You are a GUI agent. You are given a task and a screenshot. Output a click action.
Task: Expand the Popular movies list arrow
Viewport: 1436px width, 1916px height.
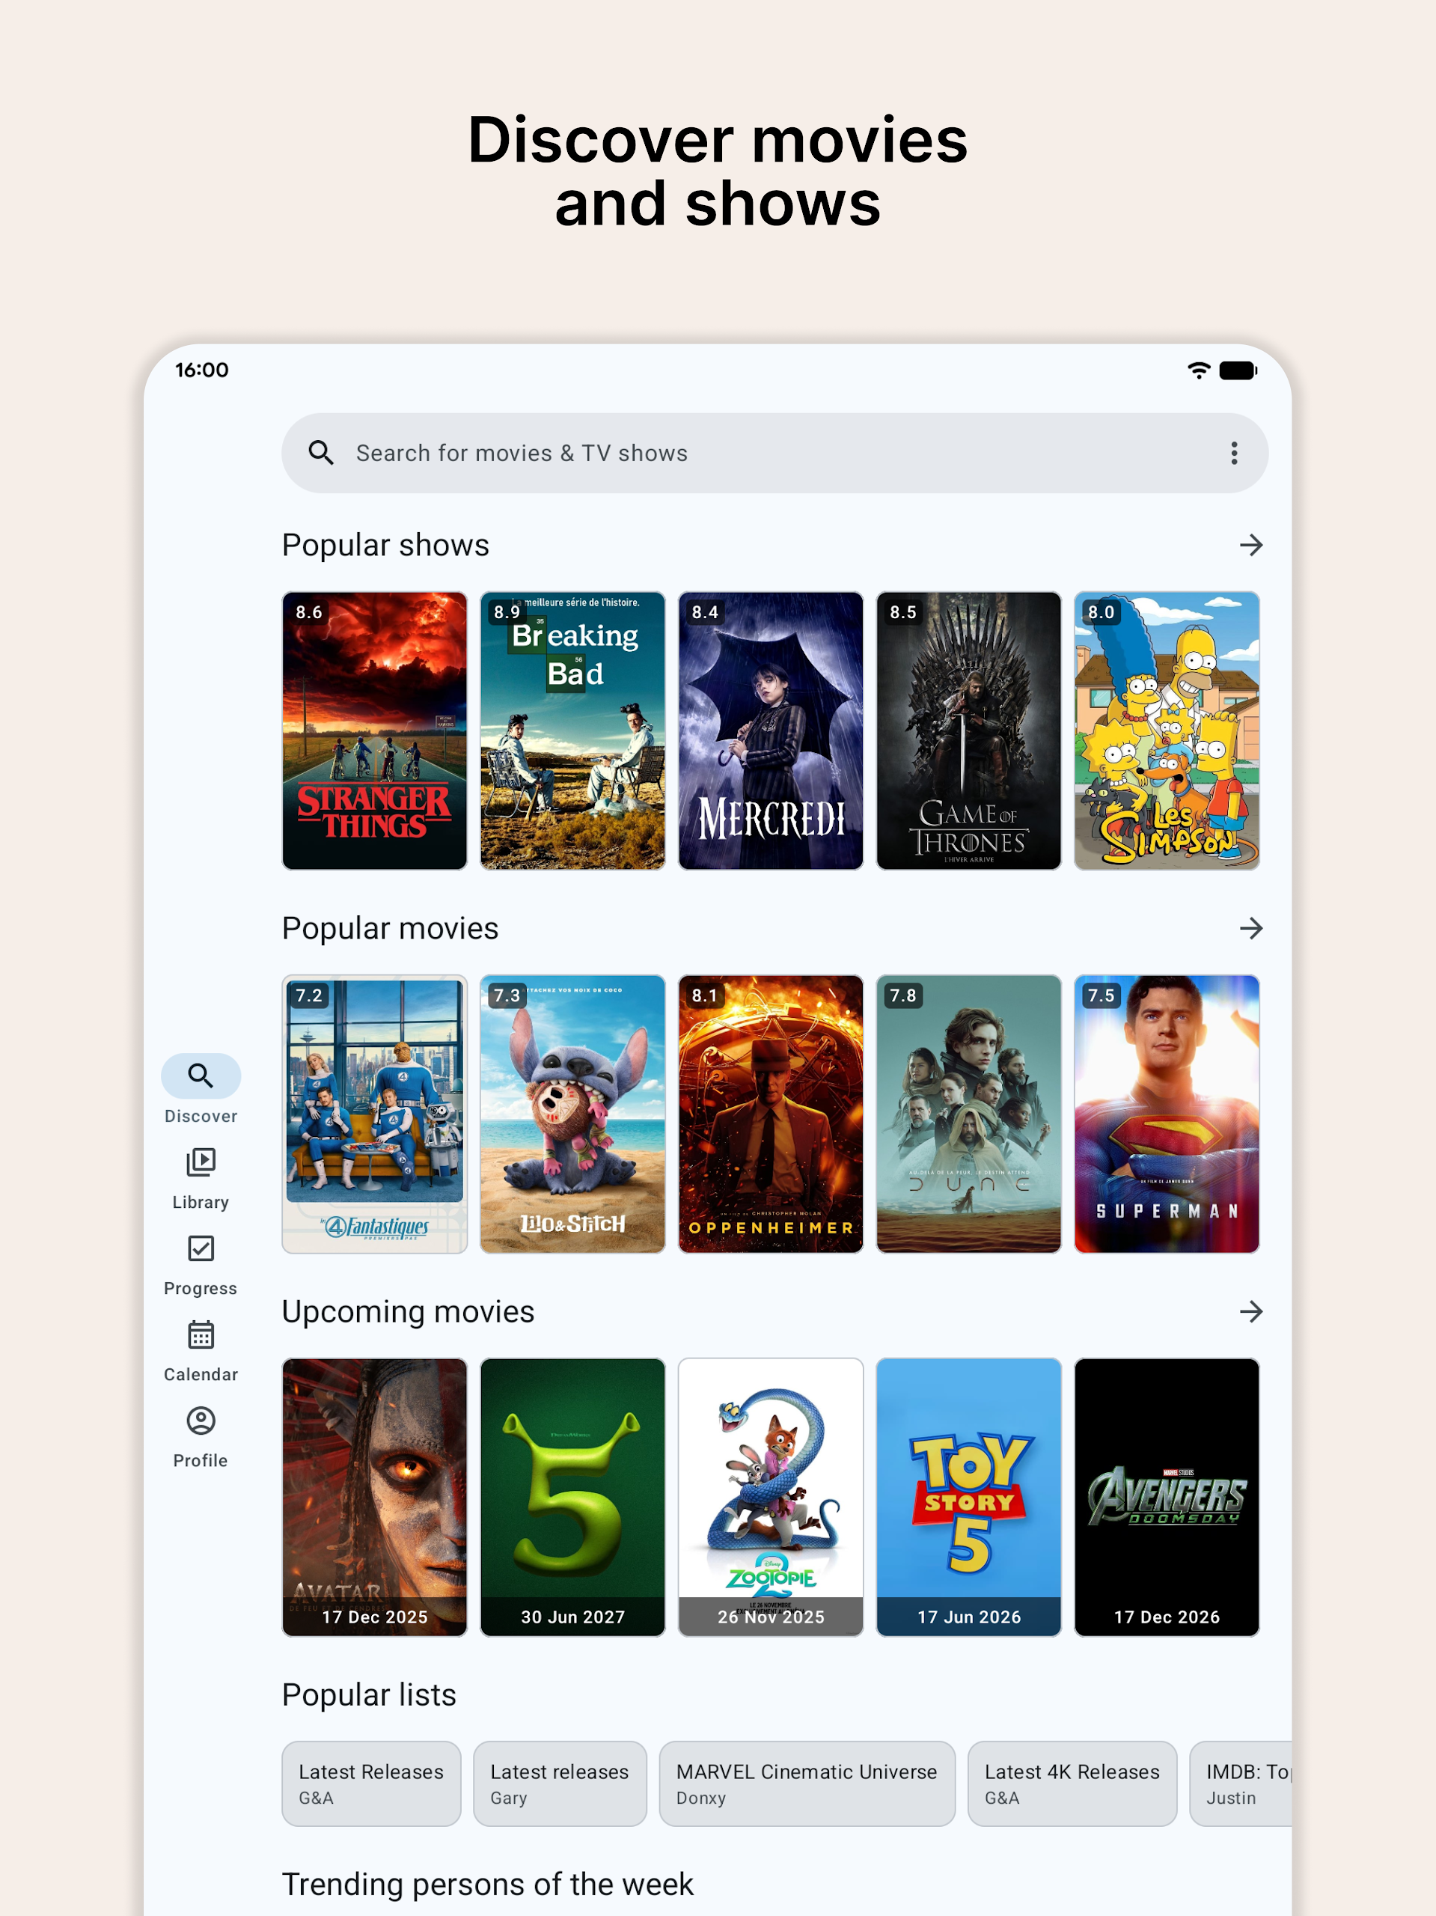(x=1250, y=929)
